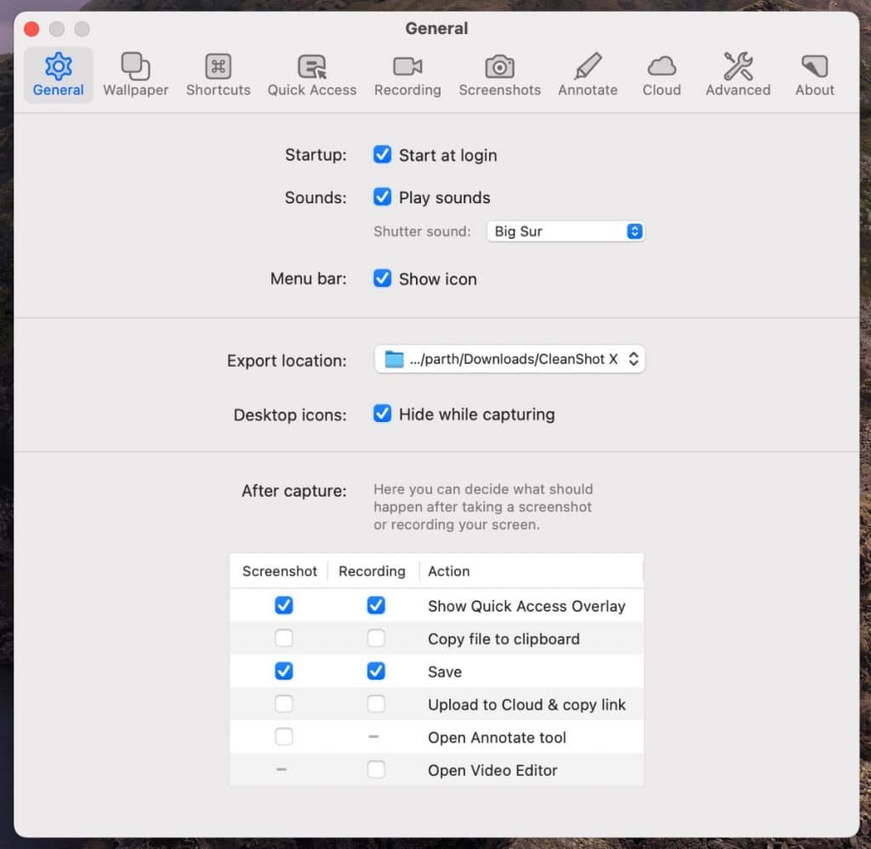Enable Copy file to clipboard for screenshots

click(284, 638)
